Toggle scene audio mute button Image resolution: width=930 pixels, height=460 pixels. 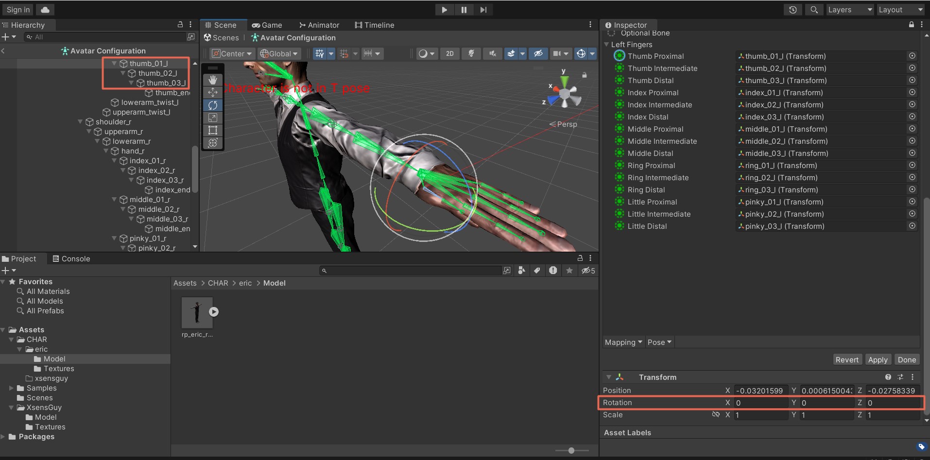492,53
